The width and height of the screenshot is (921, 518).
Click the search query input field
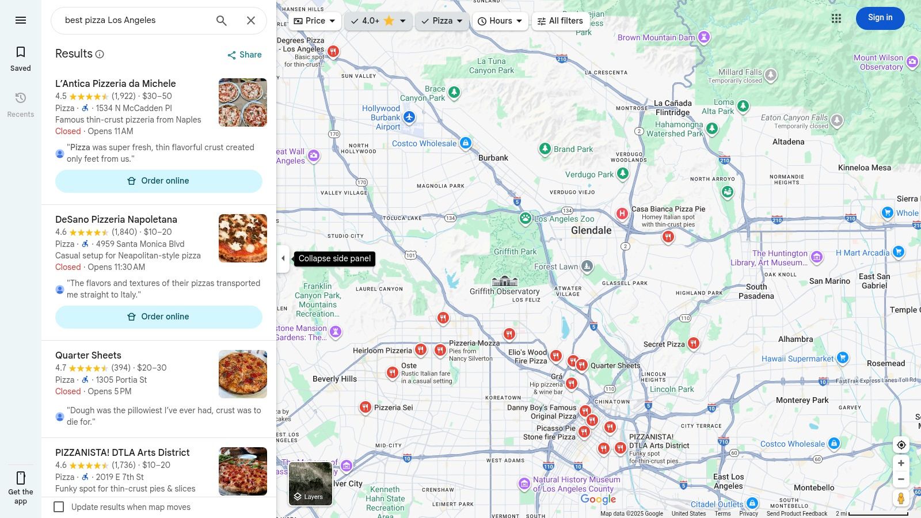135,21
